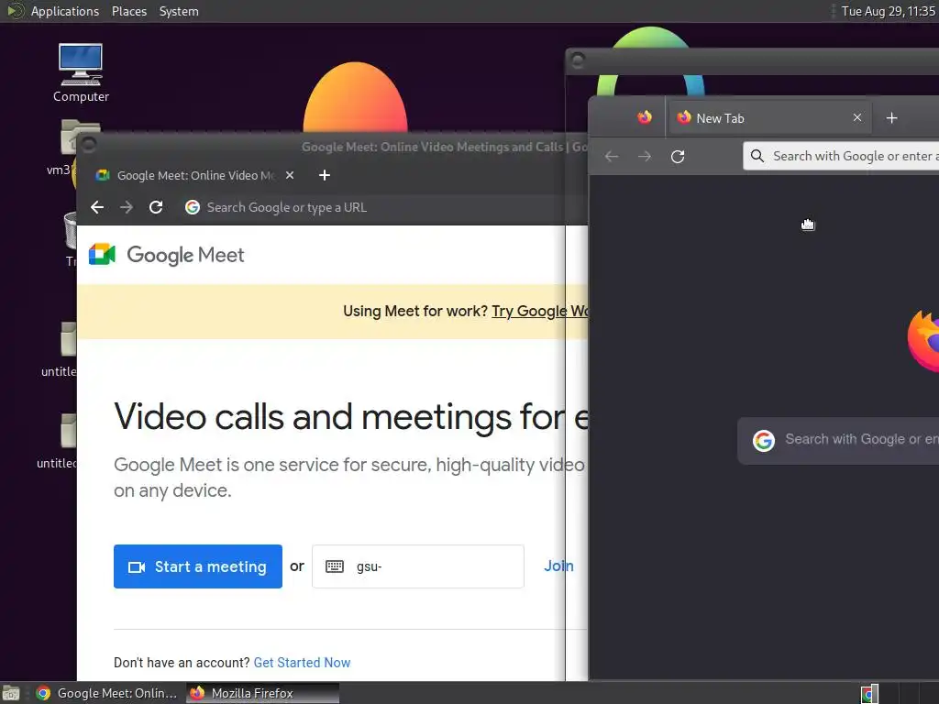Viewport: 939px width, 704px height.
Task: Click the keyboard icon in the code field
Action: tap(334, 566)
